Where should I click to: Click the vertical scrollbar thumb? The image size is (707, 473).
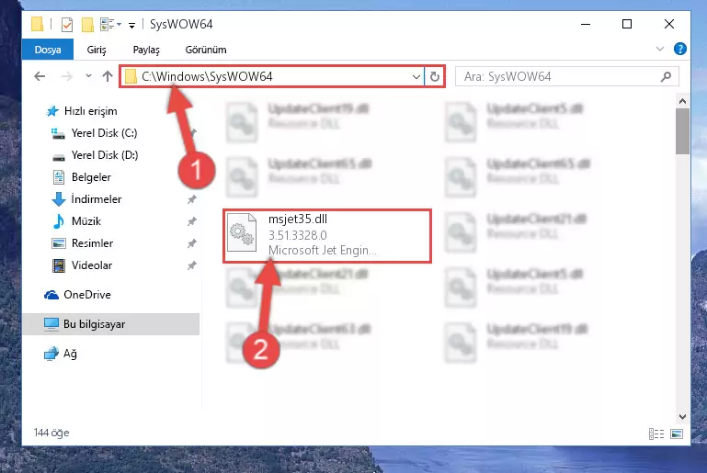682,131
